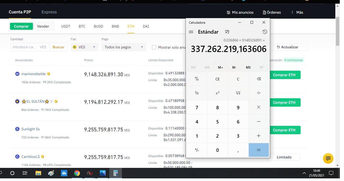Open Mis anuncios in the top bar
This screenshot has height=181, width=344.
coord(240,12)
